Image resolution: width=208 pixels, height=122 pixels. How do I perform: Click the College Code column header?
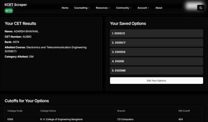click(x=15, y=111)
